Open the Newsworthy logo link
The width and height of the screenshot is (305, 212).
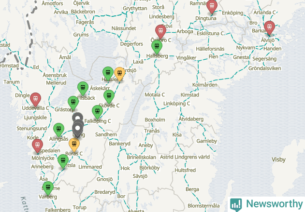pos(266,204)
